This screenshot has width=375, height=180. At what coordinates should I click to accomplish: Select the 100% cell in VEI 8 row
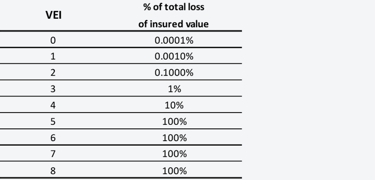(x=174, y=171)
